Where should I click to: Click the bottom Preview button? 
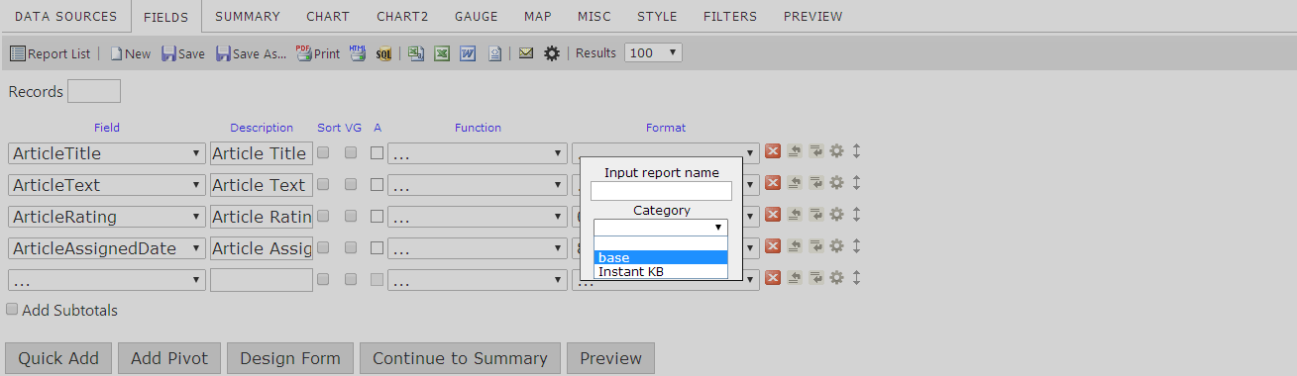coord(610,358)
